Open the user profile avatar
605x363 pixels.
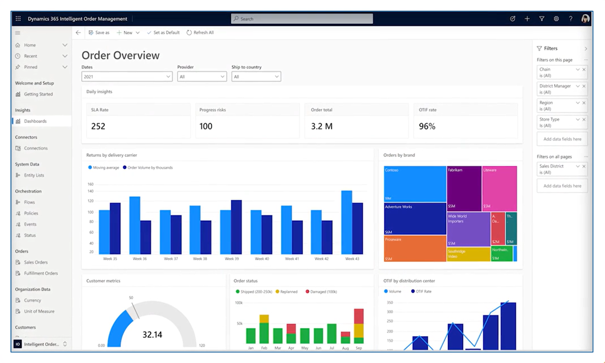click(x=585, y=19)
